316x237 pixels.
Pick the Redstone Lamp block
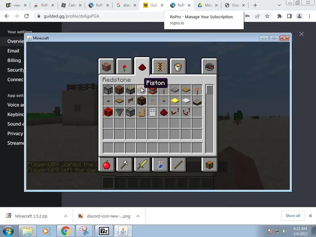coord(141,101)
